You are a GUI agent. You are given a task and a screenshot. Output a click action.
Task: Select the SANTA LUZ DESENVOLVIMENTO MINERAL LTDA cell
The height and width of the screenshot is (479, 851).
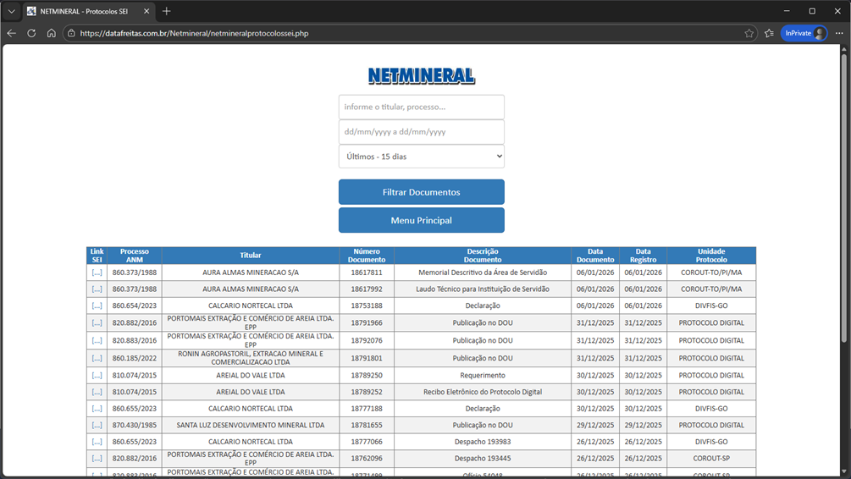point(250,426)
